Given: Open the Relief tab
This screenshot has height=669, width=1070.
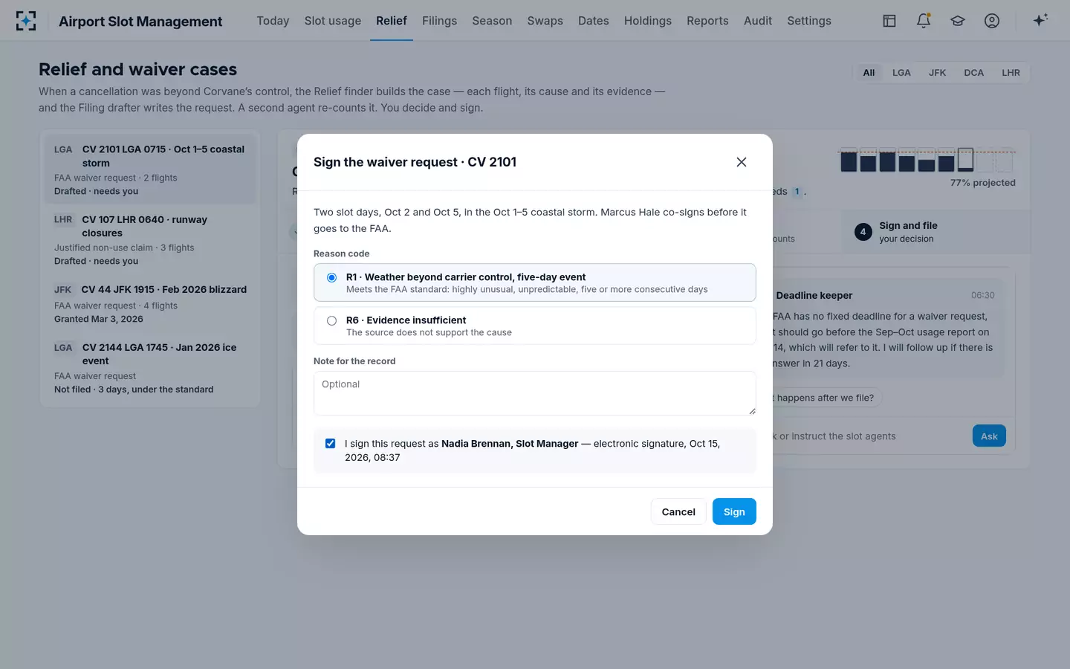Looking at the screenshot, I should [392, 21].
